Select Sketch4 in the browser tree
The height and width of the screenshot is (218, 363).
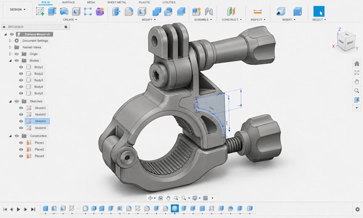point(40,128)
